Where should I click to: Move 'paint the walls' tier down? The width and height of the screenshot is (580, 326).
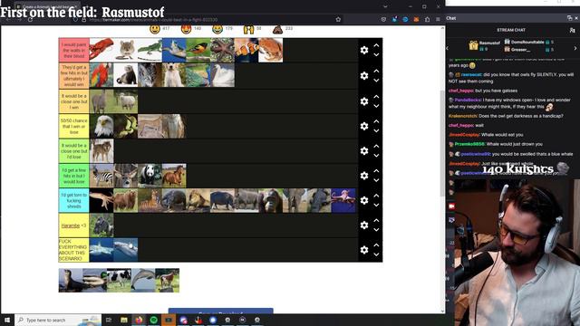376,54
